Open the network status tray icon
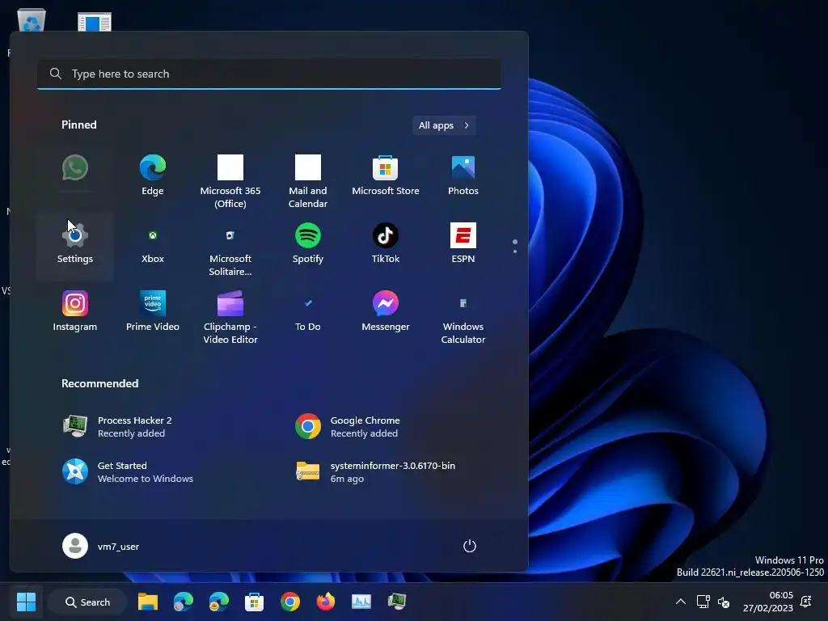The height and width of the screenshot is (621, 828). coord(703,602)
